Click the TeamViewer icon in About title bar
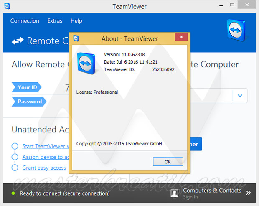Viewport: 259px width, 206px height. point(76,38)
